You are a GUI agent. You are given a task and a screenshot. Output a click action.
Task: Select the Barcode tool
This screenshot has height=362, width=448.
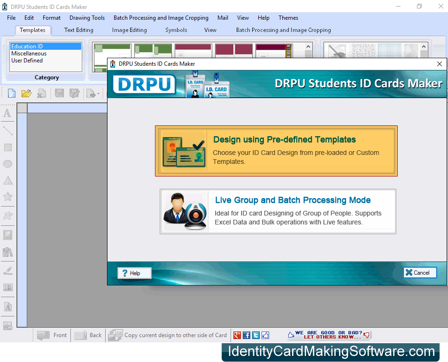(x=8, y=287)
